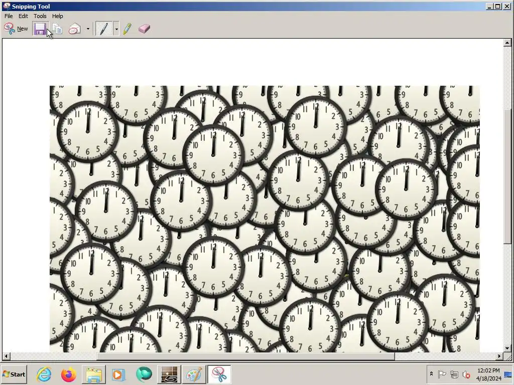The height and width of the screenshot is (385, 514).
Task: Click the vertical scrollbar up arrow
Action: (x=507, y=43)
